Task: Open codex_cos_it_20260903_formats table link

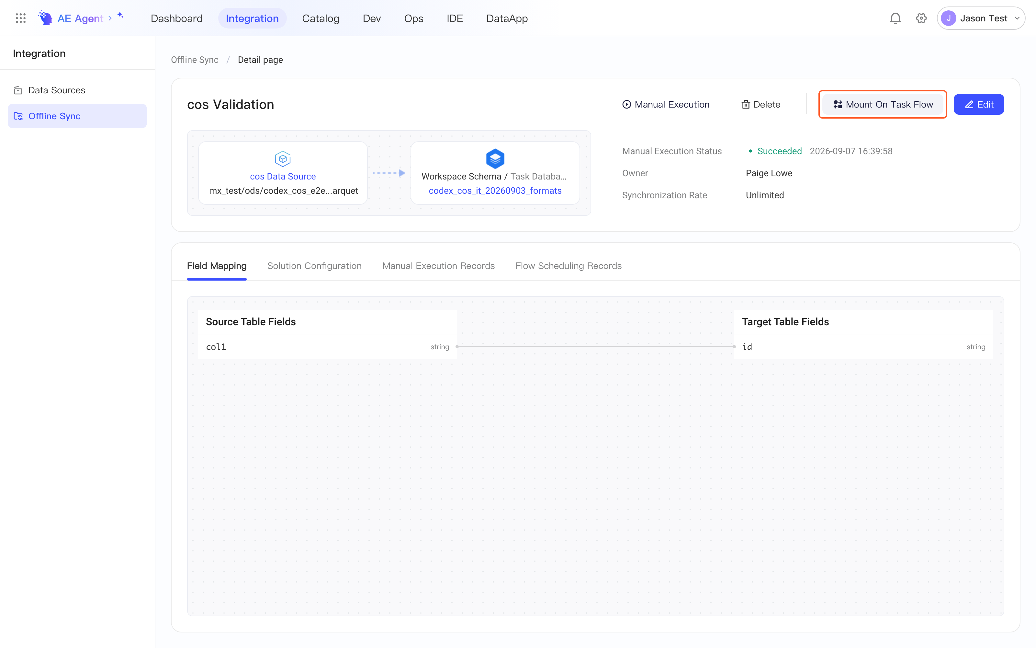Action: click(495, 191)
